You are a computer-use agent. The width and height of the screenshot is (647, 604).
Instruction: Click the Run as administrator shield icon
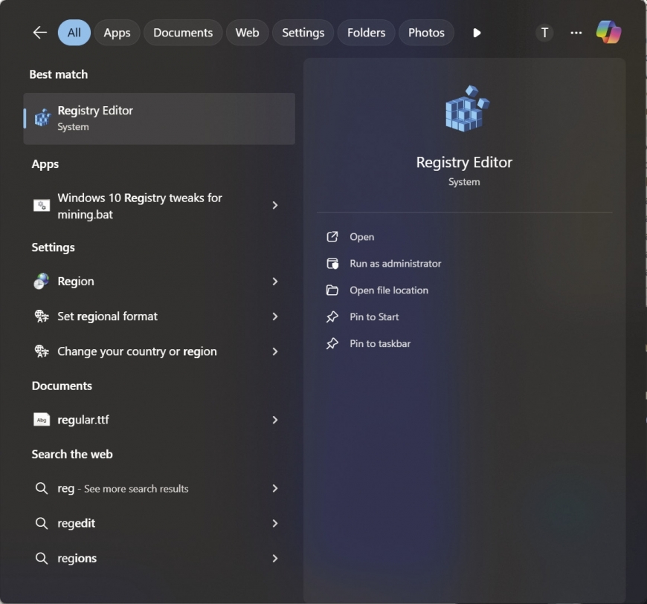click(332, 264)
